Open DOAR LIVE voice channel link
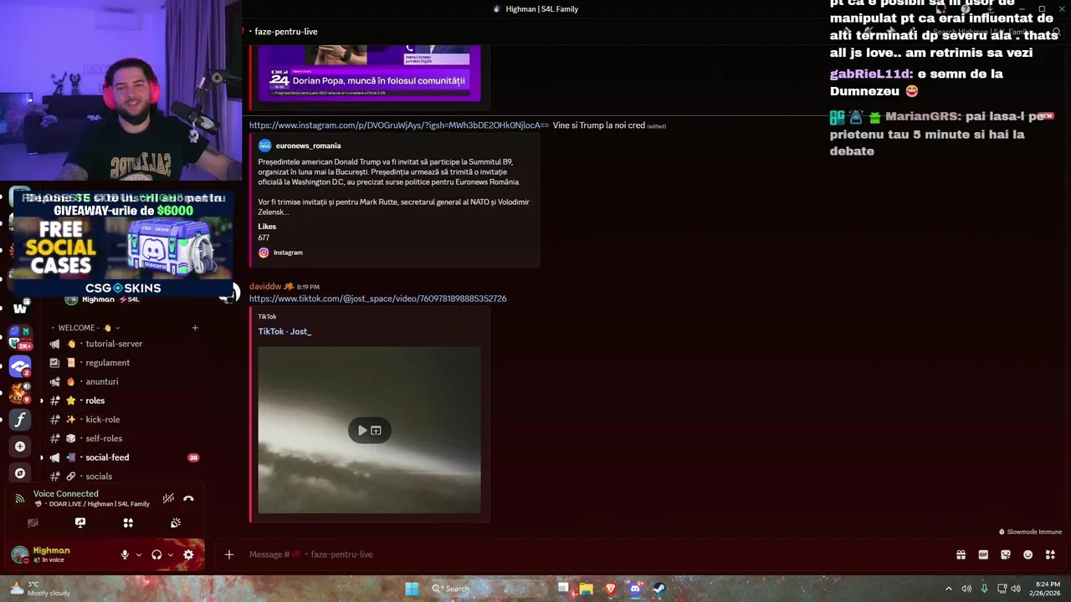 (99, 504)
